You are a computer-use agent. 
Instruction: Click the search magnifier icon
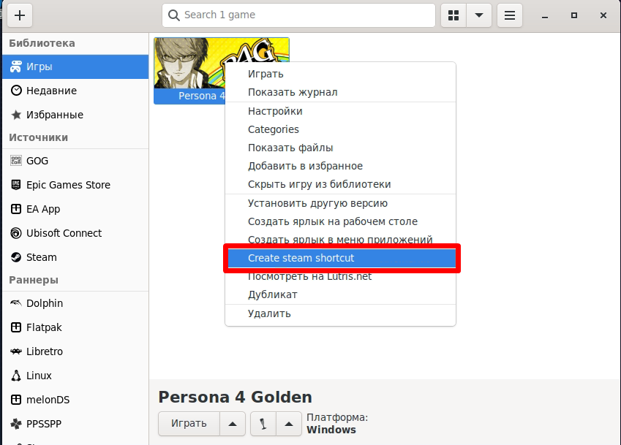[174, 15]
